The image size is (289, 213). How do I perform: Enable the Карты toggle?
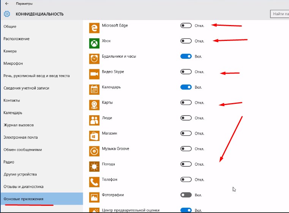(x=186, y=102)
